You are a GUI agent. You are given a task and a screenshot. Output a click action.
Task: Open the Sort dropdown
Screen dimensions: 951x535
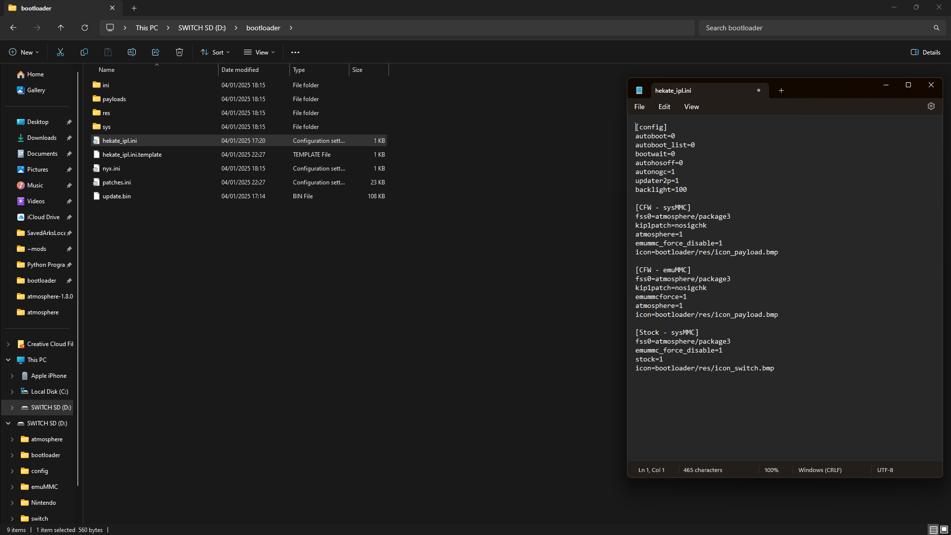(215, 52)
